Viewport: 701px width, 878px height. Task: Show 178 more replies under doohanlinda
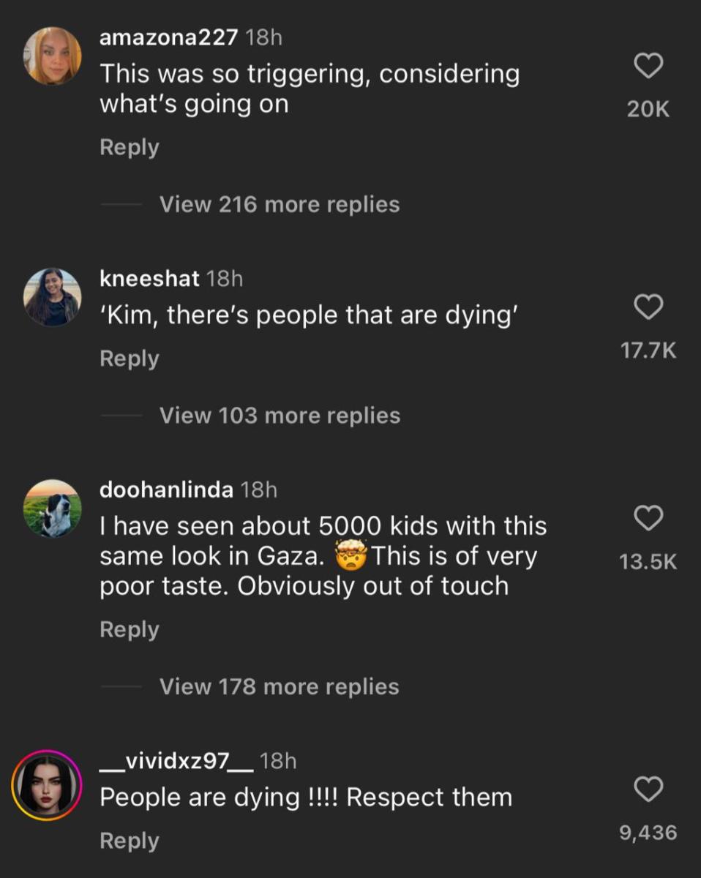pos(279,686)
